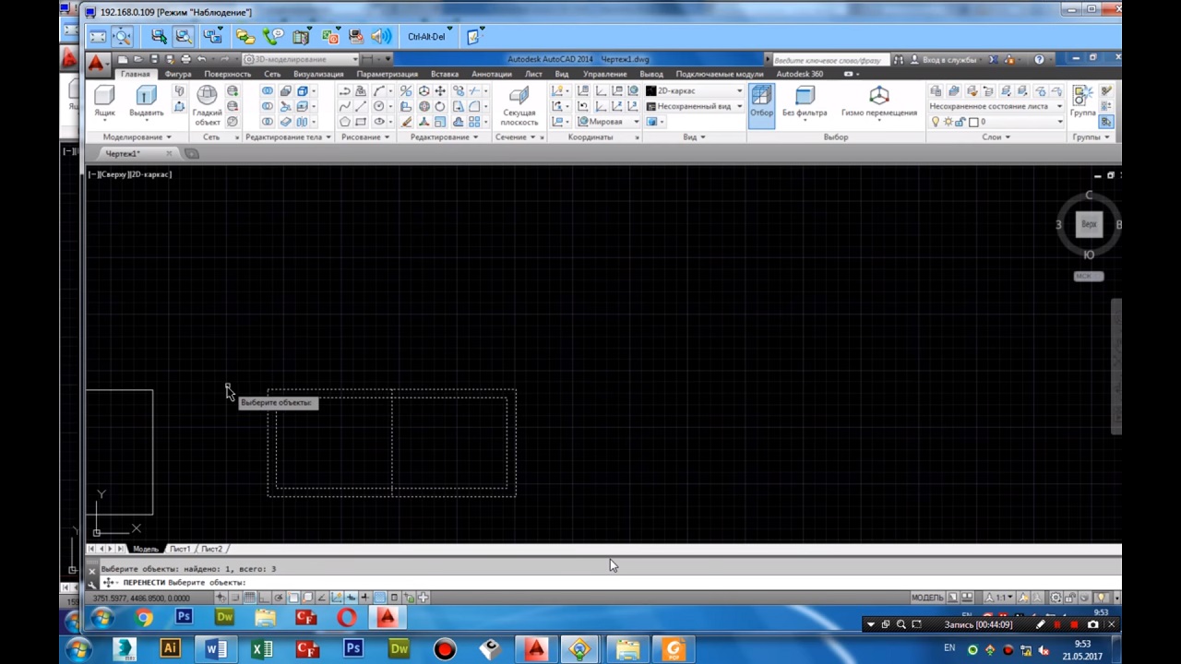The image size is (1181, 664).
Task: Click the keyword search input field
Action: coord(826,60)
